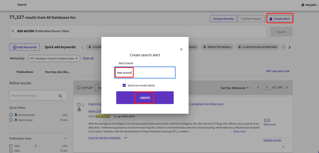Switch to You may also like tab
This screenshot has height=153, width=319.
pyautogui.click(x=58, y=72)
